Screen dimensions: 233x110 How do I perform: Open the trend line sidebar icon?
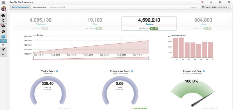click(x=3, y=54)
